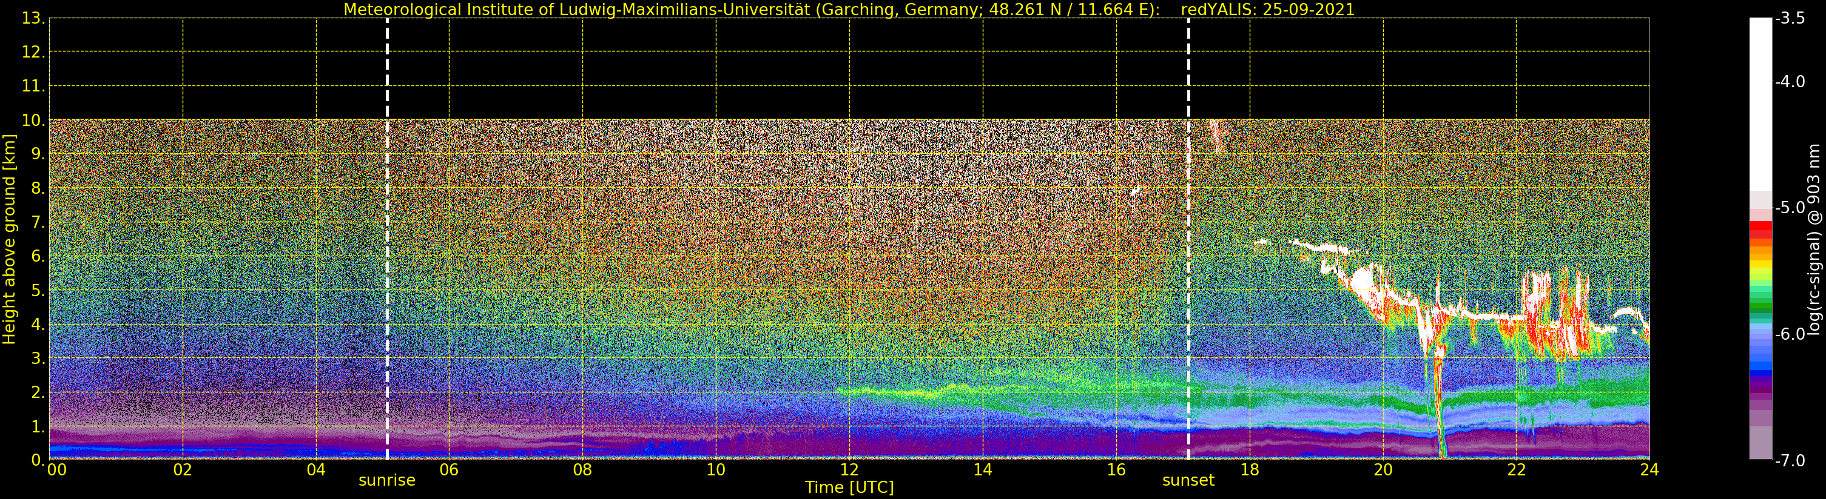
Task: Click the height tick label '12.'
Action: (33, 51)
